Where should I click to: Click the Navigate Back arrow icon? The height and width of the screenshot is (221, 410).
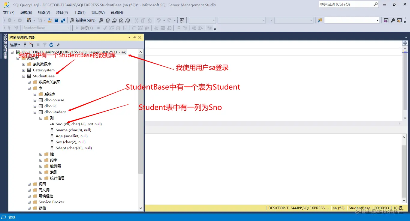[10, 20]
